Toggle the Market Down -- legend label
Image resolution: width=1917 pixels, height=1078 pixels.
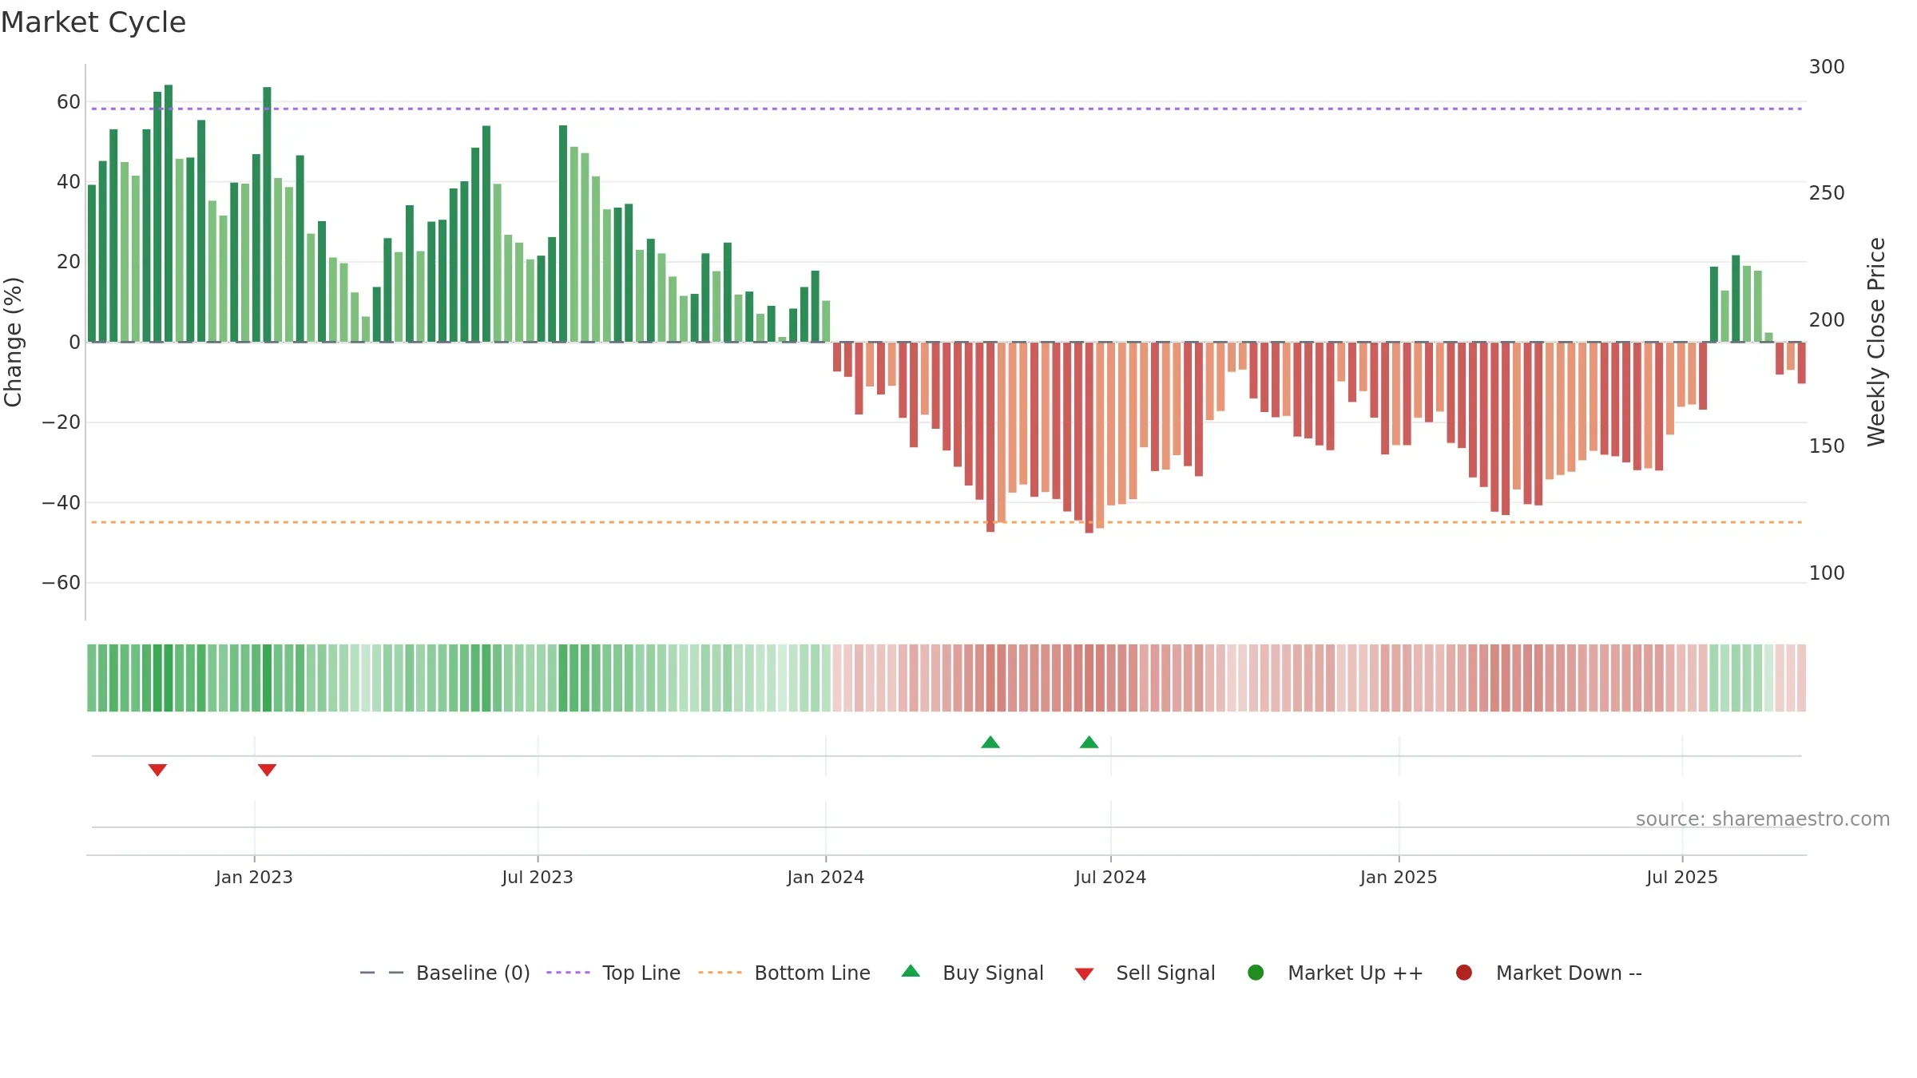click(x=1569, y=973)
